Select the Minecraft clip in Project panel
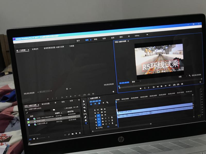The image size is (206, 154). [x=45, y=117]
